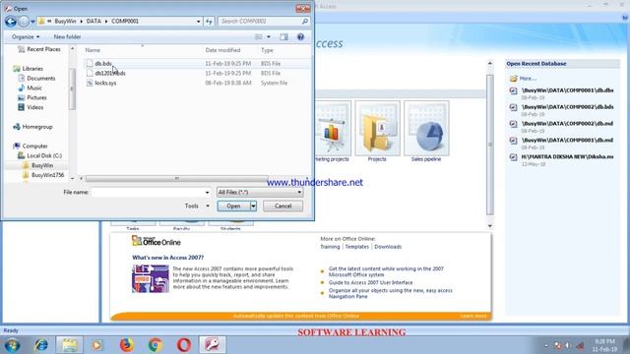This screenshot has height=354, width=630.
Task: Open recent locations dropdown beside Forward arrow
Action: click(32, 22)
